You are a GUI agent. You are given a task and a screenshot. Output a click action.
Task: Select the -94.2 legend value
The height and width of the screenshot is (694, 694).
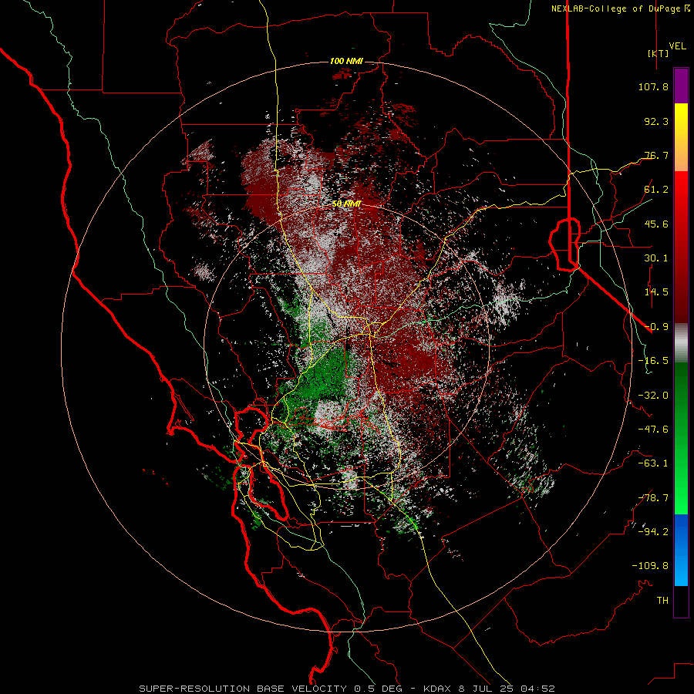[x=653, y=532]
